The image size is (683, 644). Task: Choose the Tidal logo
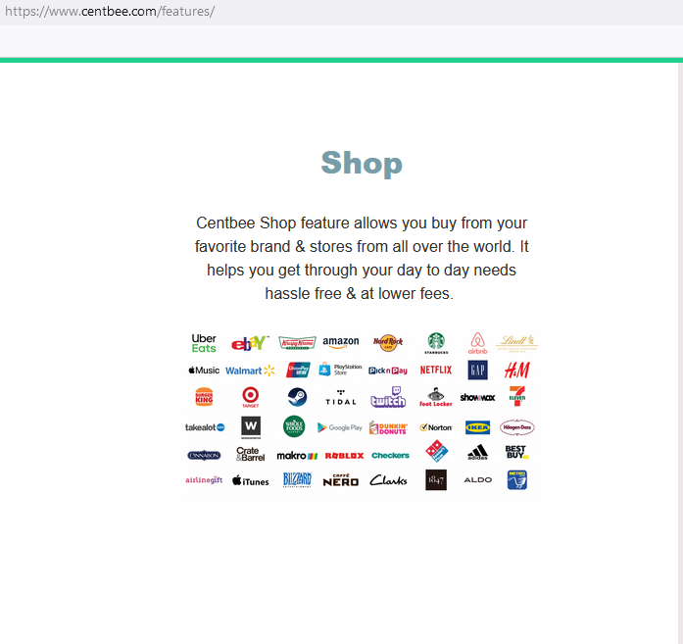point(341,398)
